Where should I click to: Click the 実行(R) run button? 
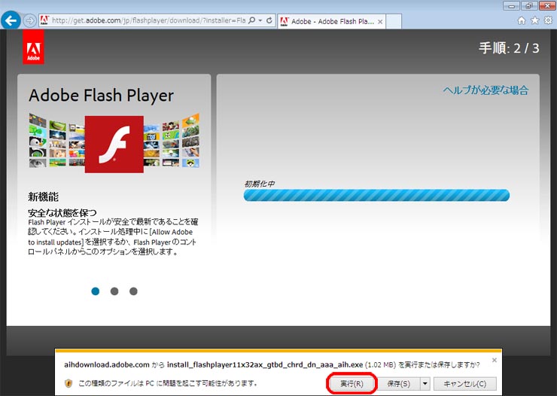click(x=352, y=383)
